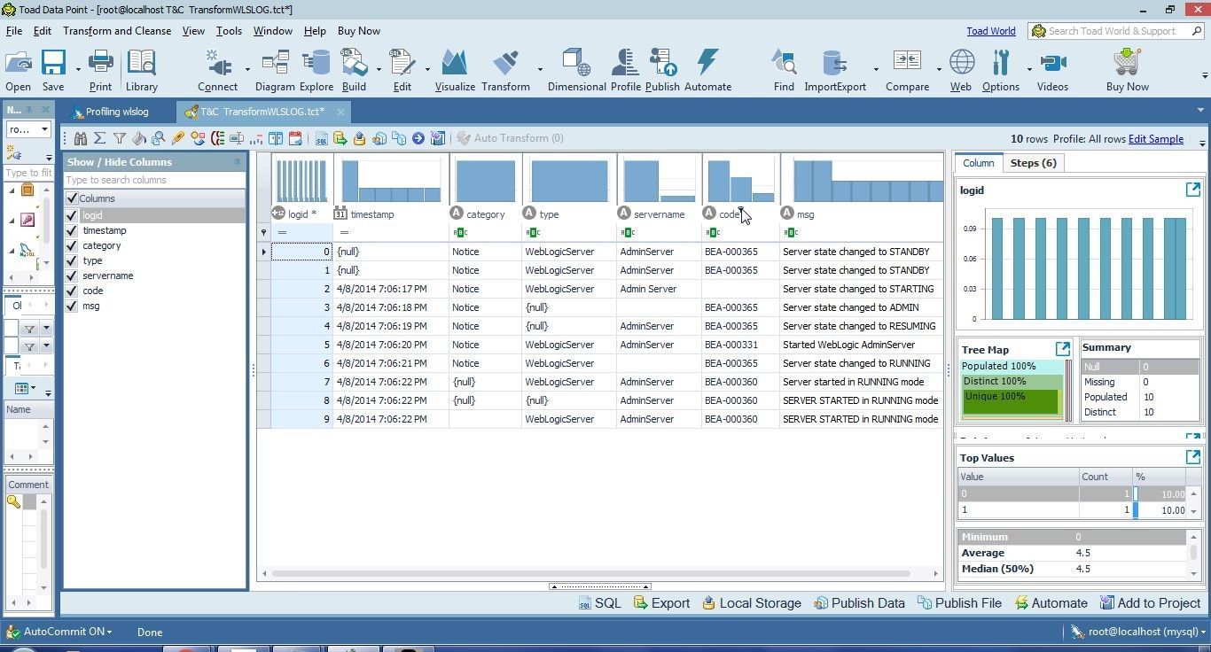Uncheck the code column checkbox
Image resolution: width=1211 pixels, height=652 pixels.
point(72,291)
